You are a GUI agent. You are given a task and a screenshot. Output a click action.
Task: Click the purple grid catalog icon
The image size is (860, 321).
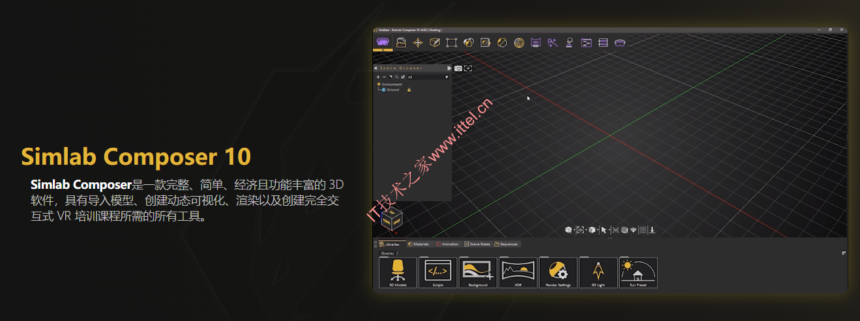(603, 42)
